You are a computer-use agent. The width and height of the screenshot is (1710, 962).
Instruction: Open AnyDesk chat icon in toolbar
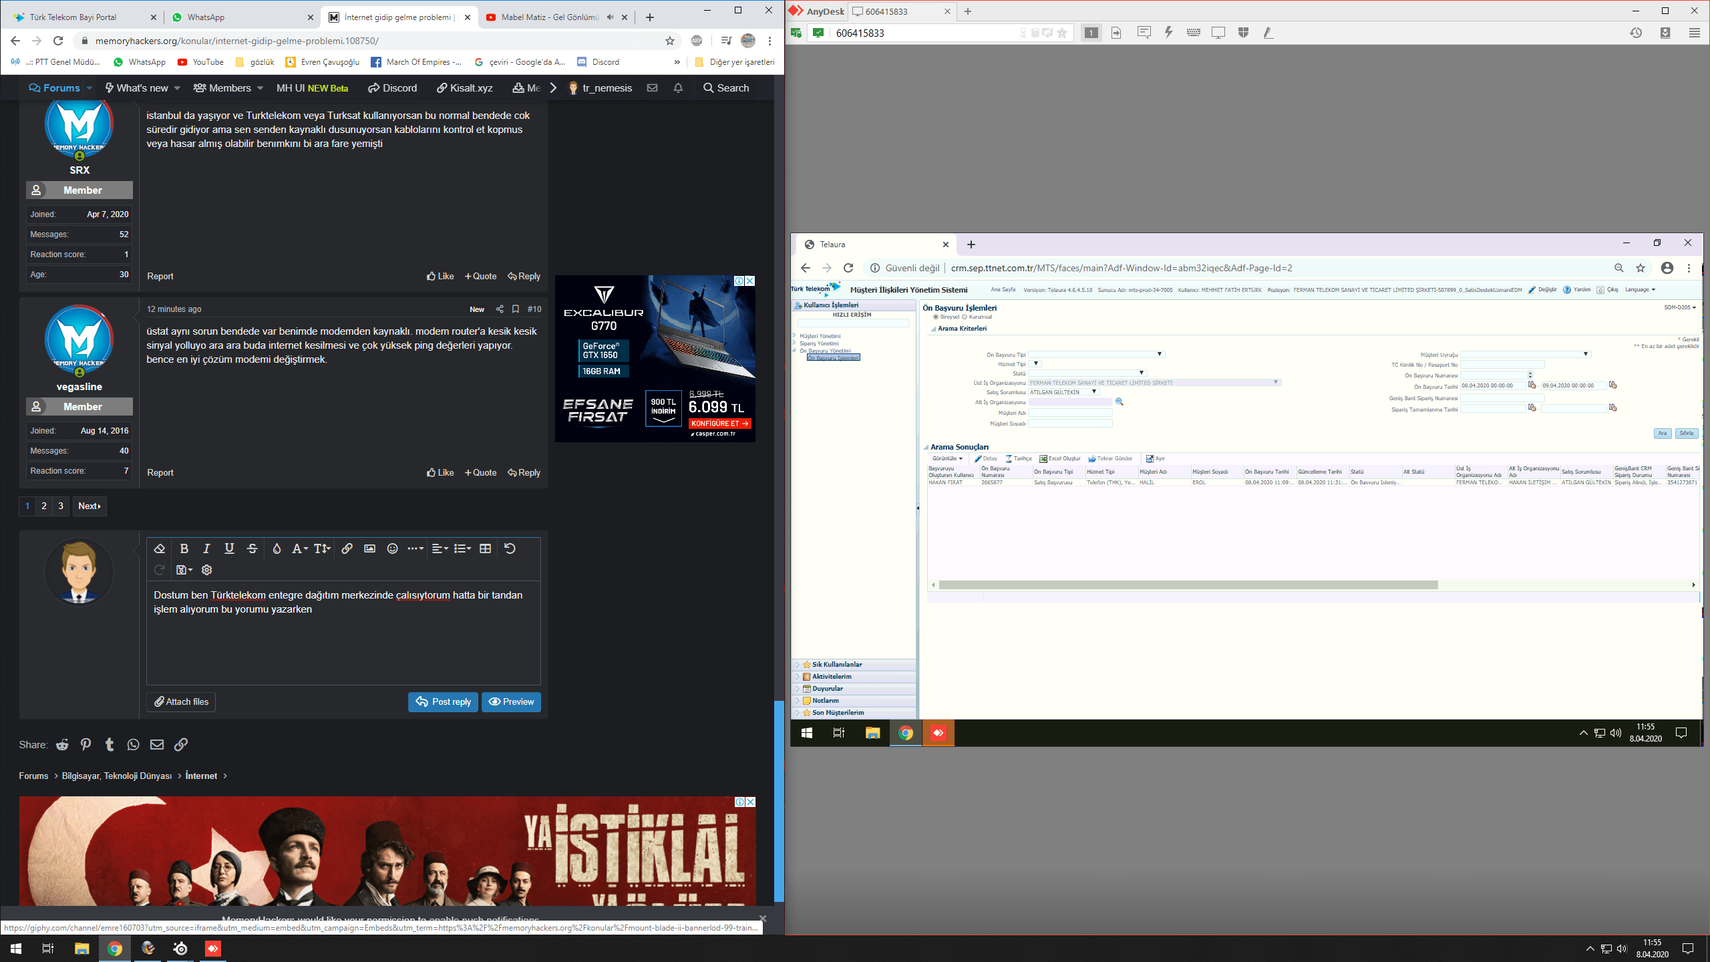[x=1144, y=33]
